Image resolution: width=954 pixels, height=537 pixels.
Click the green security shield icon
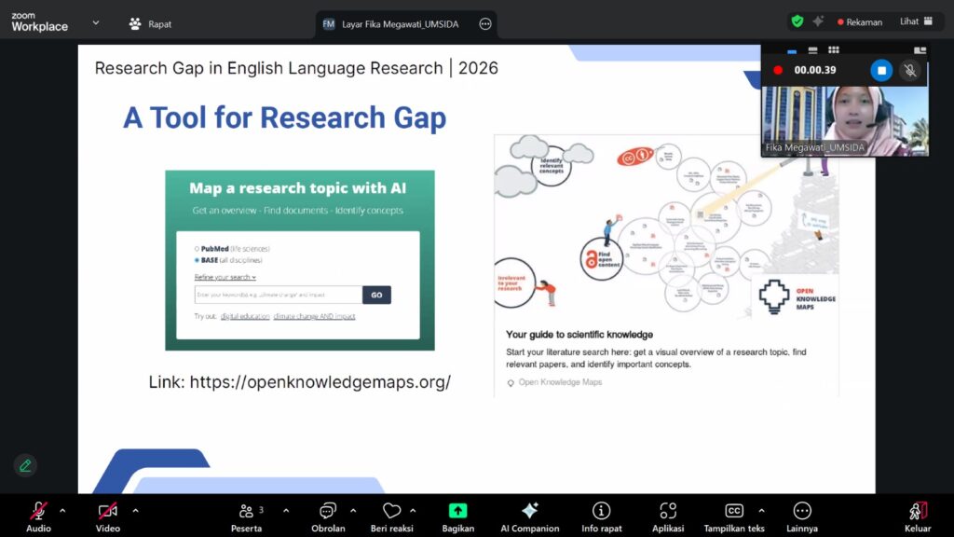pos(796,20)
